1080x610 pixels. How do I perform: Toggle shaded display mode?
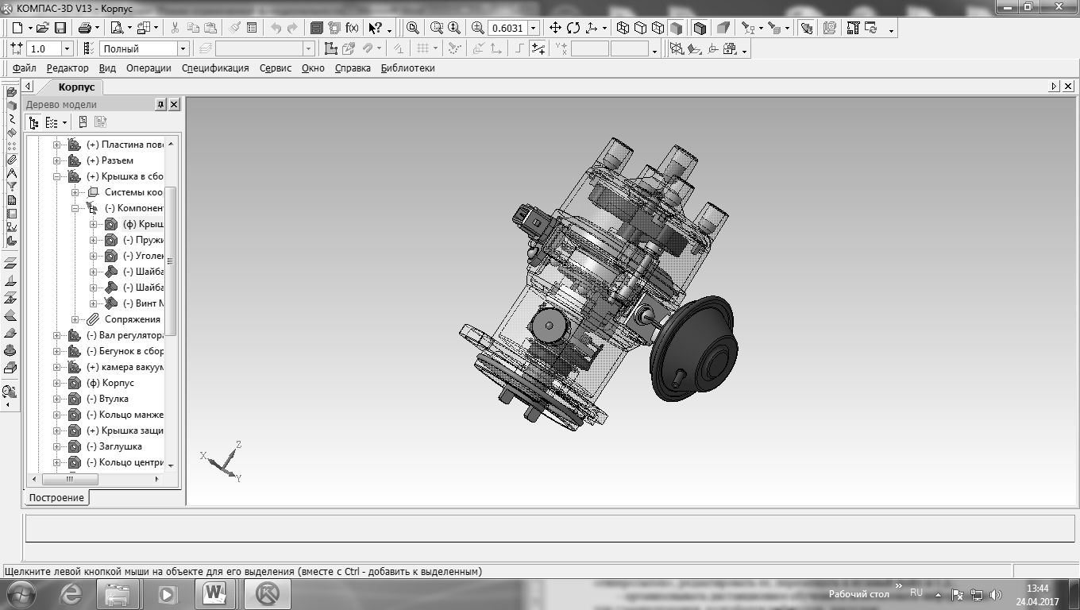[676, 28]
